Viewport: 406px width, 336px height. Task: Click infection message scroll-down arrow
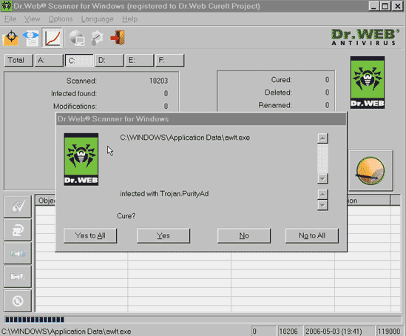click(x=322, y=205)
